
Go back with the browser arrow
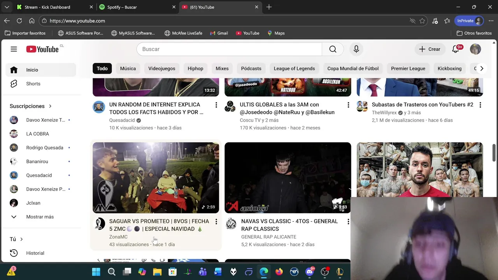pyautogui.click(x=7, y=21)
